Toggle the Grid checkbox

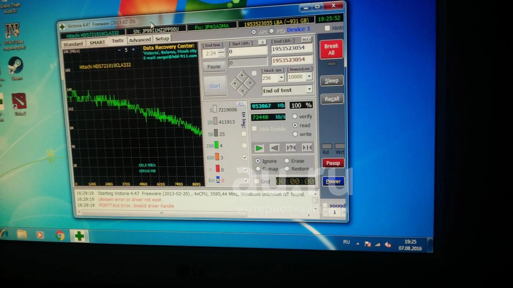257,181
